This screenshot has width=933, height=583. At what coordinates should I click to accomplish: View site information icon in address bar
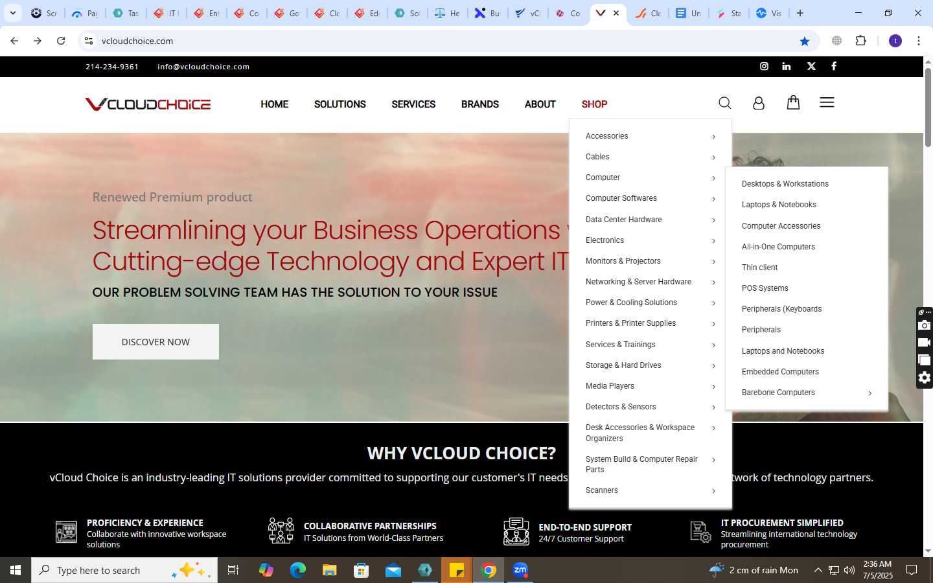(89, 41)
